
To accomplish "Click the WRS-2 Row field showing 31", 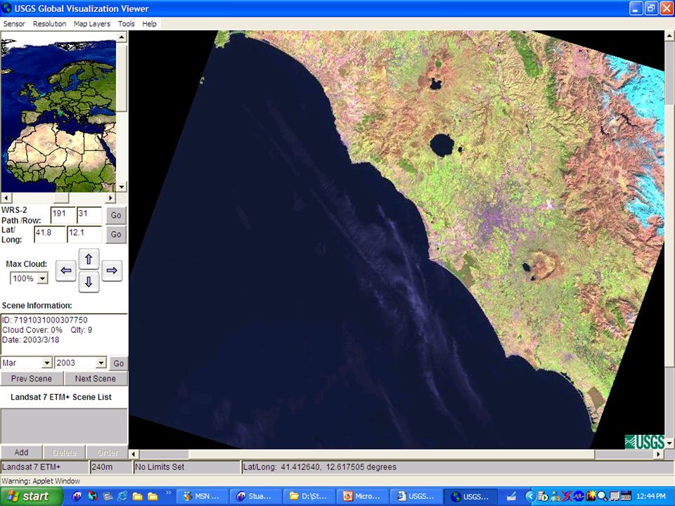I will (x=89, y=215).
